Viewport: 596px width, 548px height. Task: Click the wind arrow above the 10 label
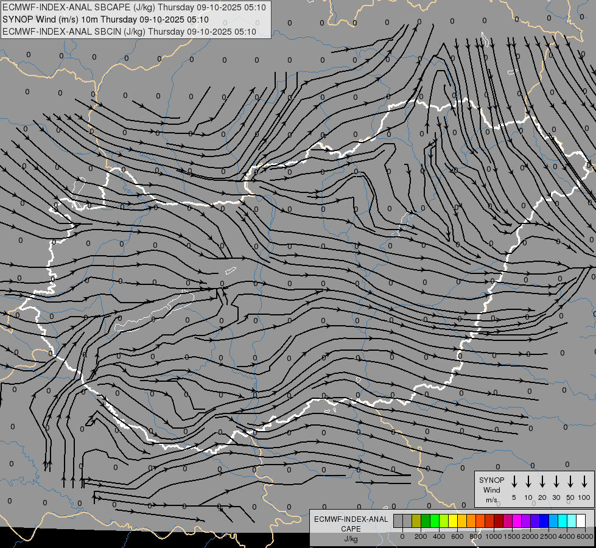click(x=528, y=482)
